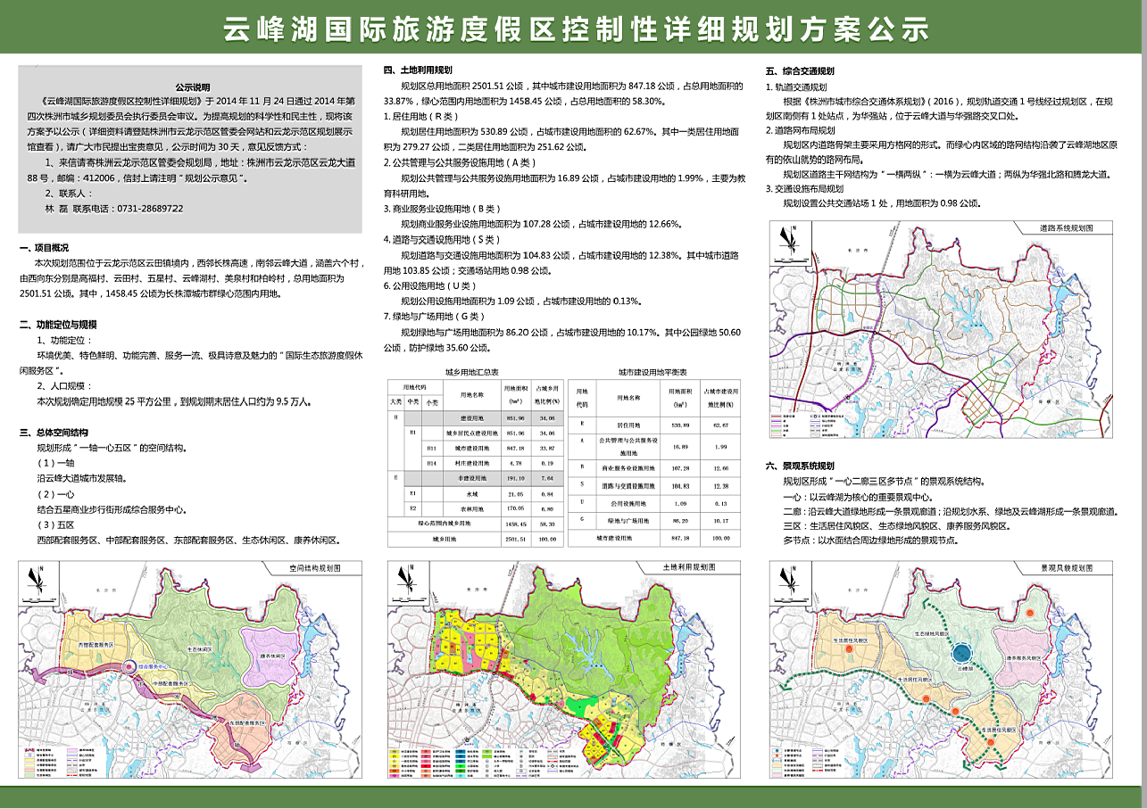Viewport: 1147px width, 809px height.
Task: Click the 四、土地利用规划 section heading
Action: [418, 70]
